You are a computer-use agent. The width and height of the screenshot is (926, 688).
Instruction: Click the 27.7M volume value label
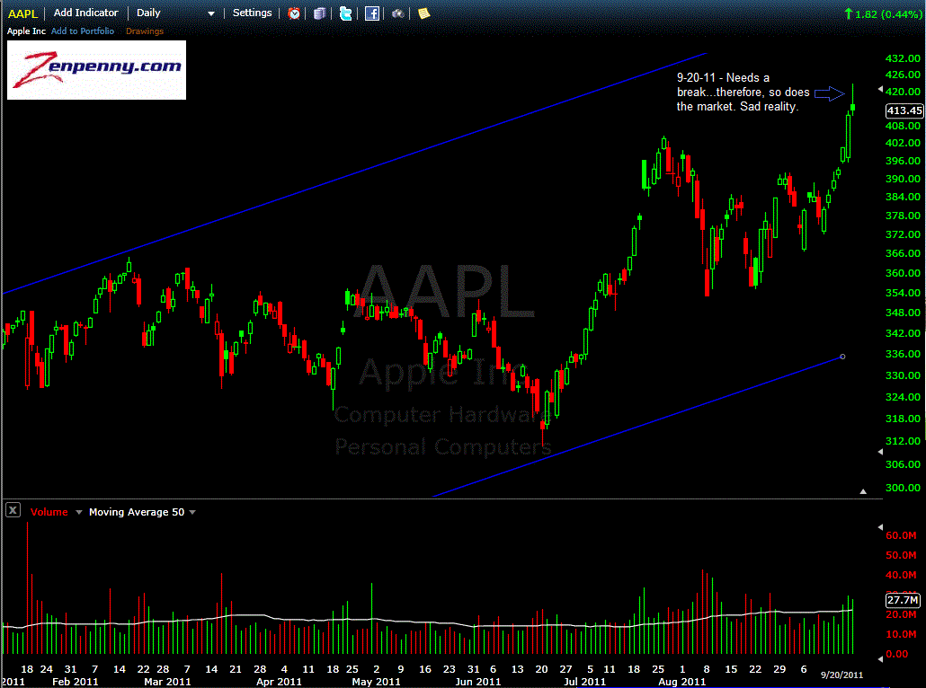point(903,600)
